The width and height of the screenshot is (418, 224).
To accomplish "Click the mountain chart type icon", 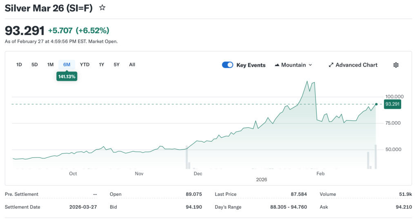I will point(277,65).
